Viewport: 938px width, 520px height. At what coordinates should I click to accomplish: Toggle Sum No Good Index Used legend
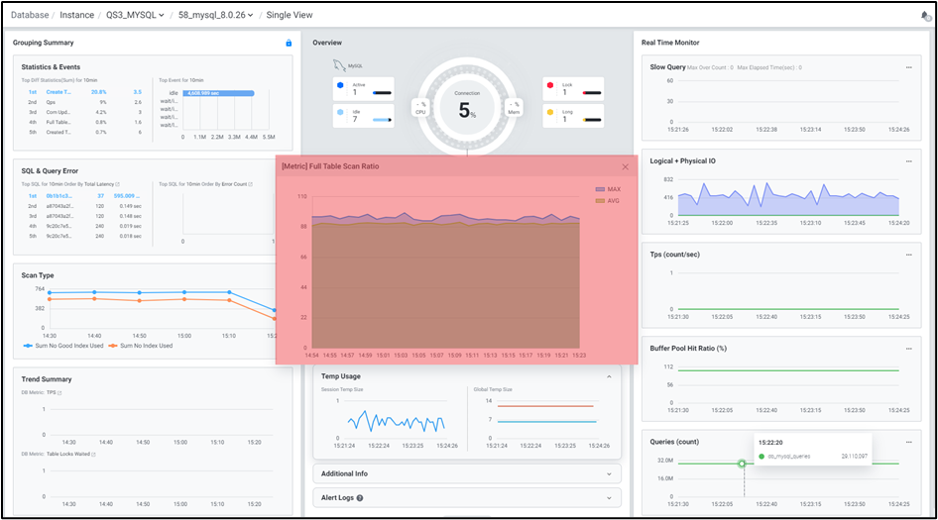[61, 346]
